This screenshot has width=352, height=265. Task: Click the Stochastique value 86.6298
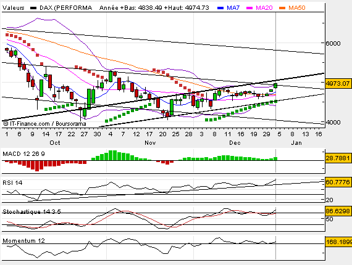coord(338,211)
